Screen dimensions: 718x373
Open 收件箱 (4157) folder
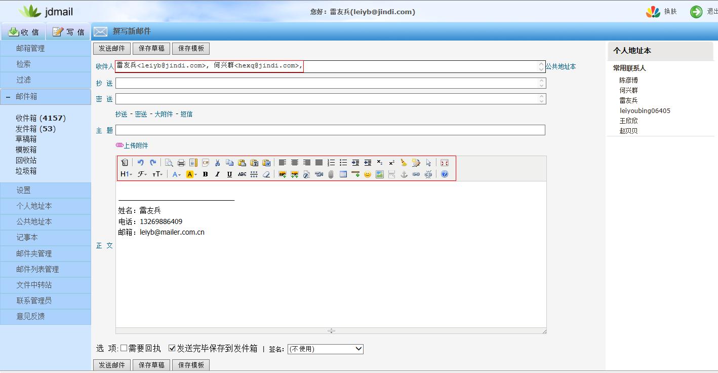(41, 118)
